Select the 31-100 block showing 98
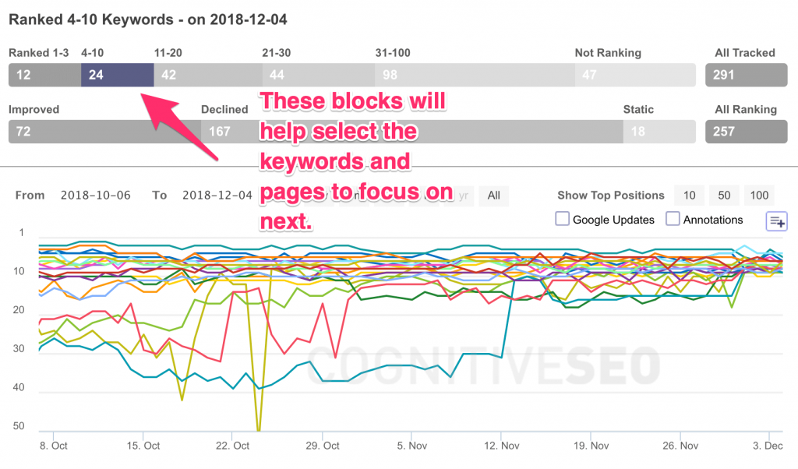 pyautogui.click(x=475, y=75)
